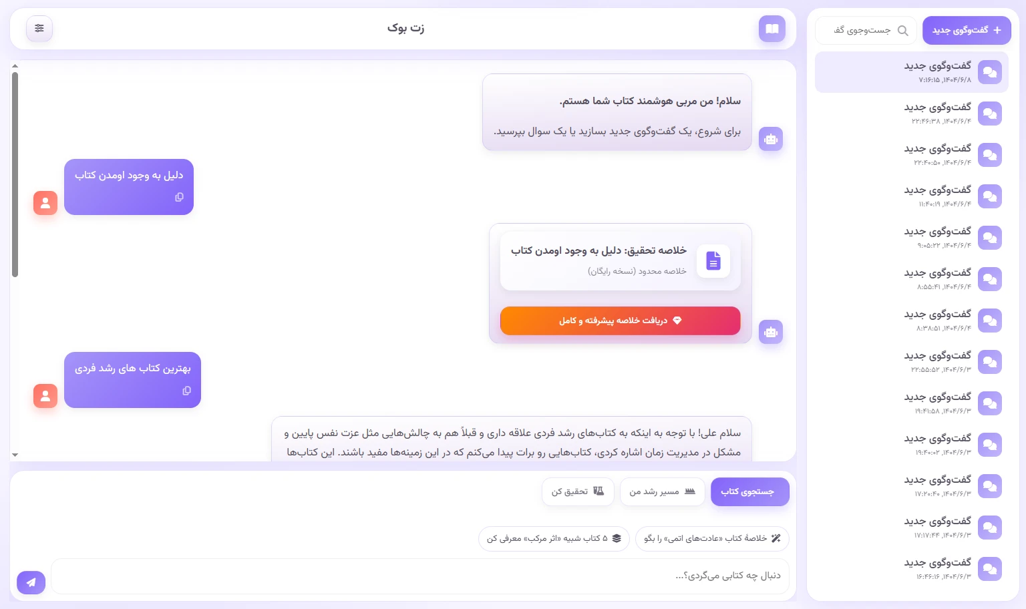Image resolution: width=1026 pixels, height=609 pixels.
Task: Click user avatar beside «بهترین کتاب های رشد فردی»
Action: [x=45, y=396]
